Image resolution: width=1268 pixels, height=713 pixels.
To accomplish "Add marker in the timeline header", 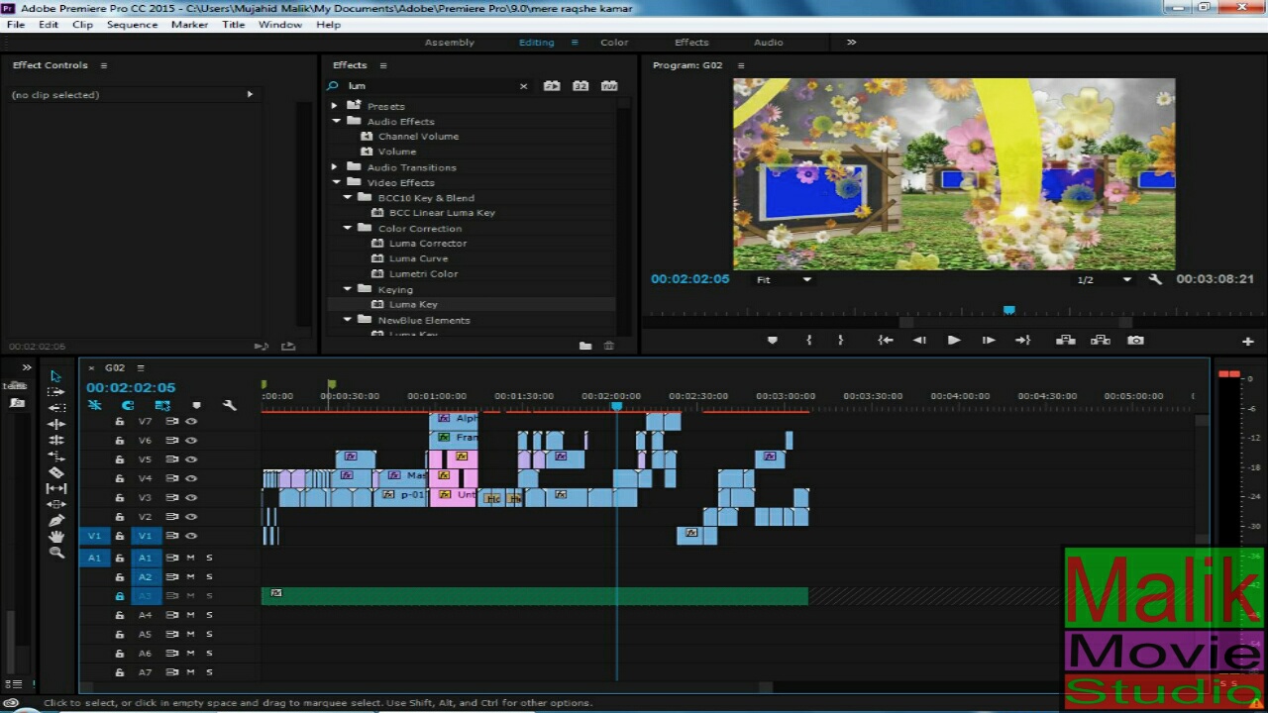I will [196, 405].
